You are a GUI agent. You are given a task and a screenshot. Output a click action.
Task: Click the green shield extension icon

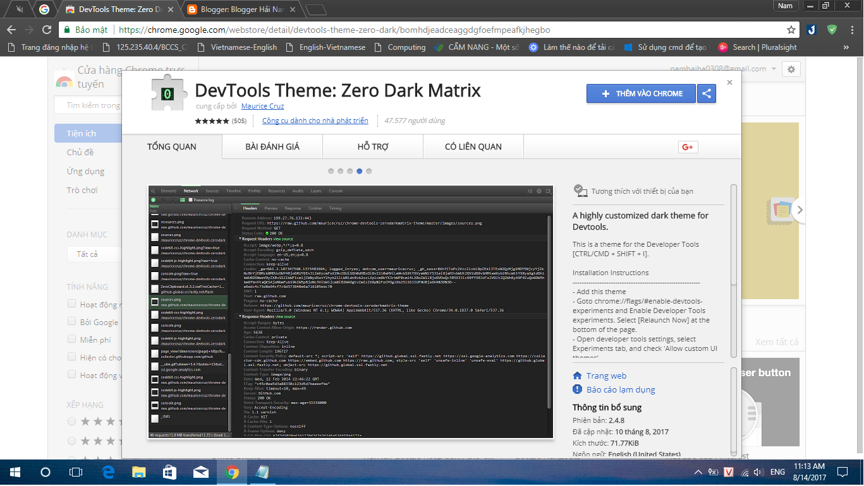click(x=832, y=30)
